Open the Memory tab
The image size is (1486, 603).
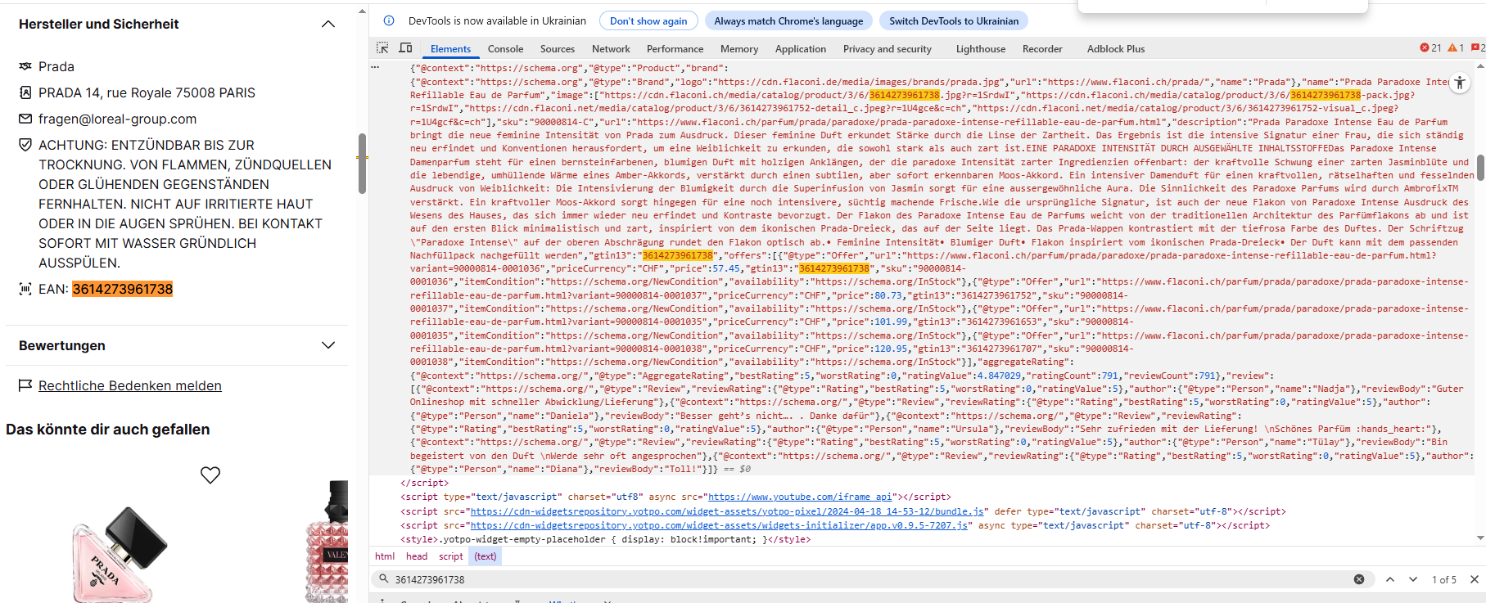click(x=739, y=49)
